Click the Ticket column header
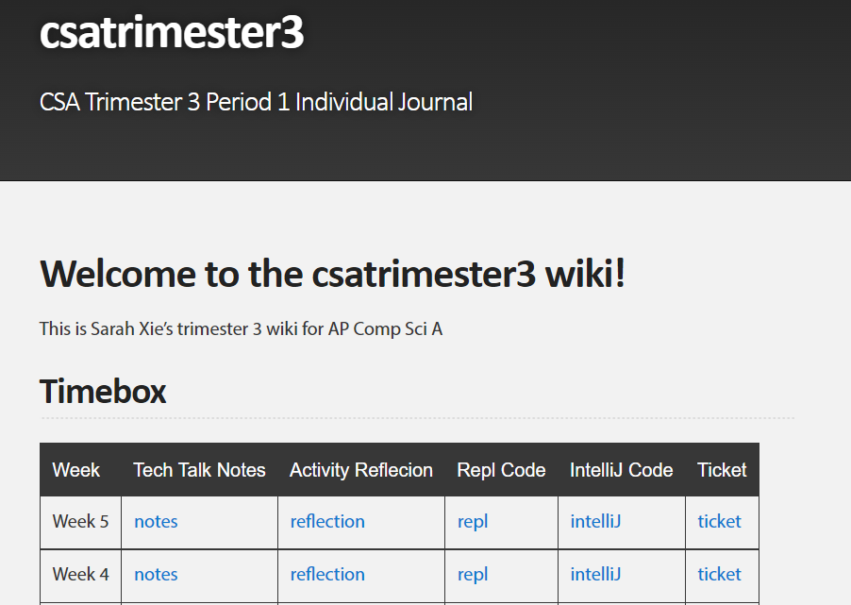The height and width of the screenshot is (605, 851). pos(722,470)
